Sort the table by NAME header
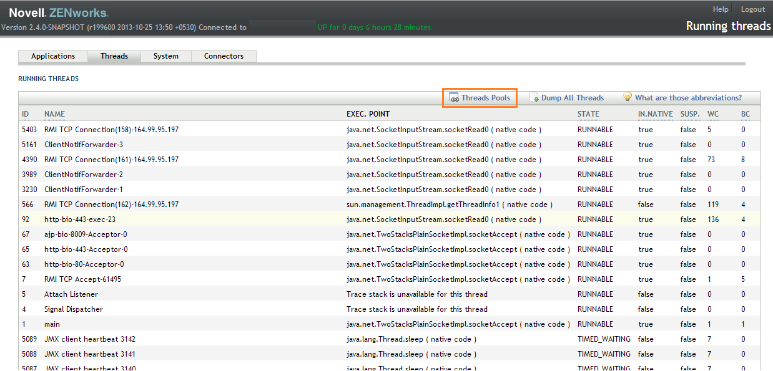This screenshot has height=371, width=773. tap(55, 114)
